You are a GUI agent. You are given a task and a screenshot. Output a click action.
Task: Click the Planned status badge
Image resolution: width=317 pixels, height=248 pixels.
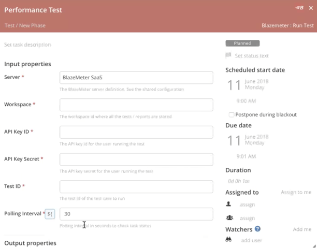coord(242,43)
